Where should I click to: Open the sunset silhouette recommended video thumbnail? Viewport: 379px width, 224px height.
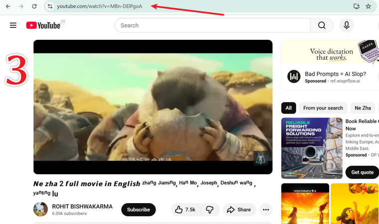(305, 204)
